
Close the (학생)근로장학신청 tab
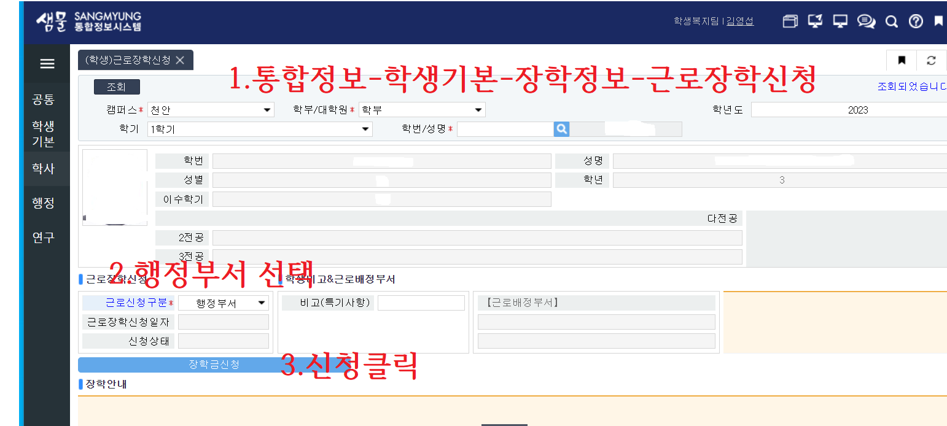pyautogui.click(x=180, y=60)
